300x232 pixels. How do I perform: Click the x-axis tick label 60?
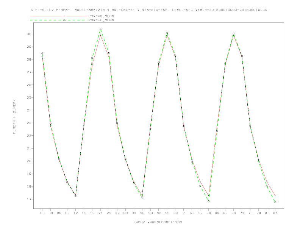pyautogui.click(x=209, y=213)
